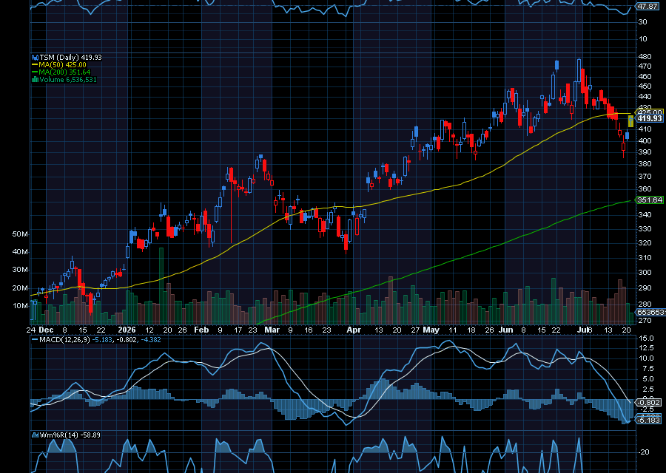Click the 27 date label before May
Image resolution: width=666 pixels, height=473 pixels.
(x=415, y=330)
